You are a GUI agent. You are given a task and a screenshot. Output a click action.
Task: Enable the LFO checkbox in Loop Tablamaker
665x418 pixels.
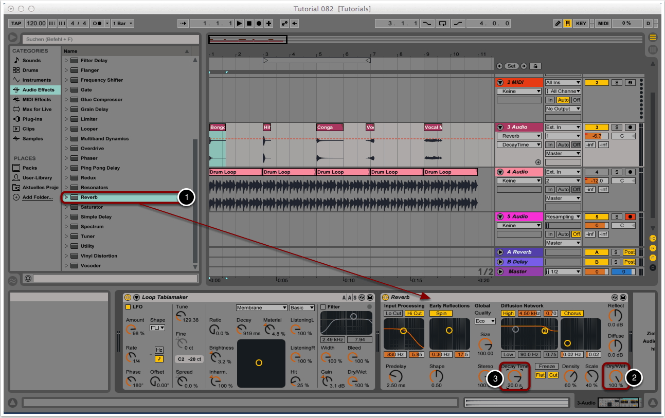pyautogui.click(x=128, y=307)
